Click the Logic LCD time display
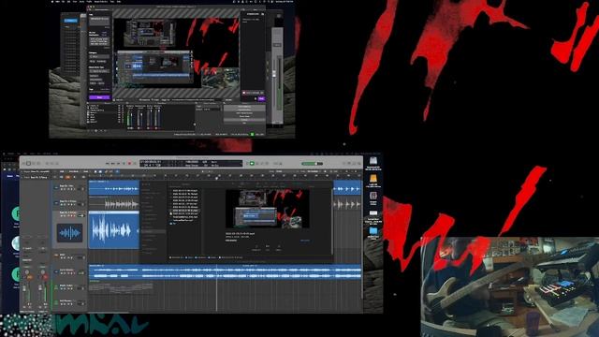 [x=191, y=164]
